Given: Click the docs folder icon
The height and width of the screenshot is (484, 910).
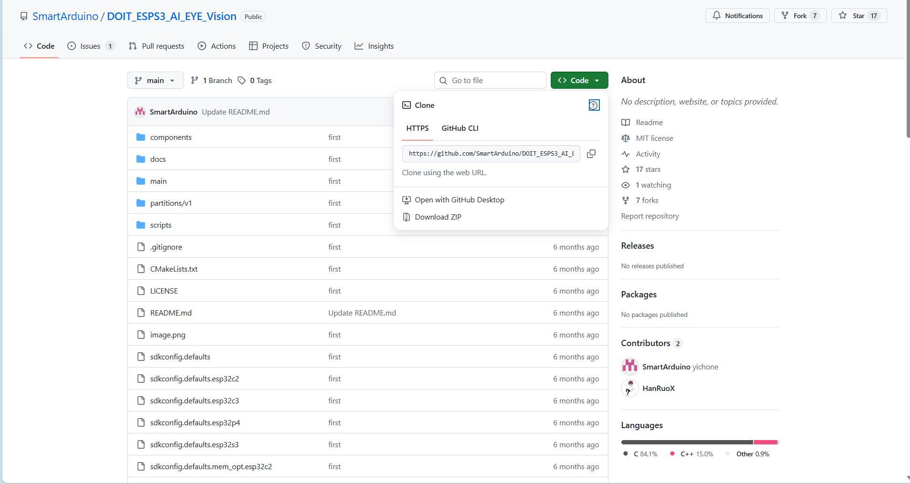Looking at the screenshot, I should click(140, 159).
